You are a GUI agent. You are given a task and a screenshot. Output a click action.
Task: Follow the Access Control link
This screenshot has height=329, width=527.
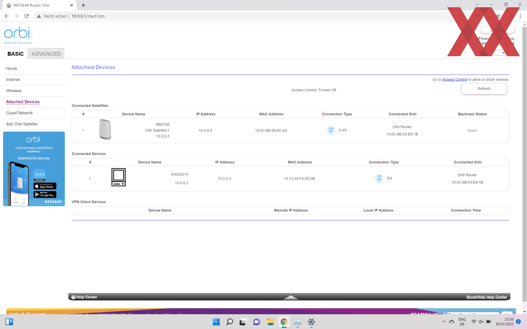tap(455, 80)
